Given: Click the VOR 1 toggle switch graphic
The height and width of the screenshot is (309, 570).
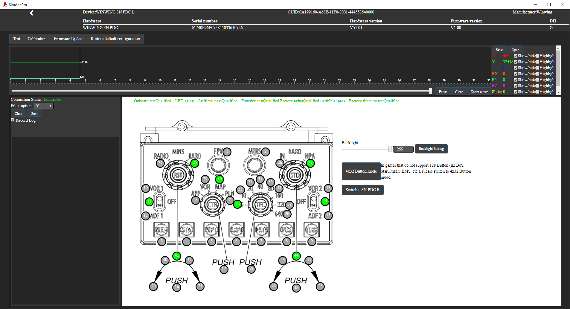Looking at the screenshot, I should 160,202.
